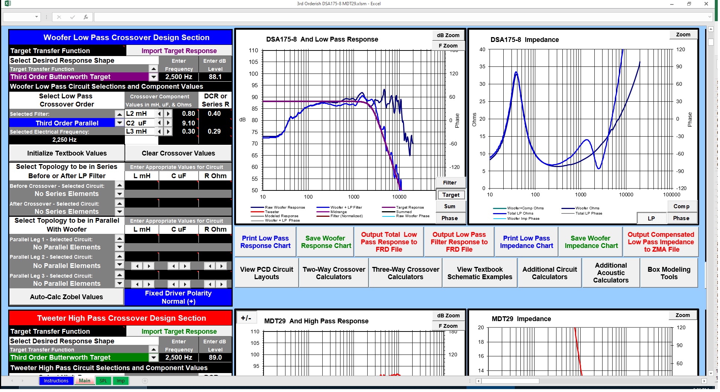720x392 pixels.
Task: Click Clear Crossover Values button
Action: (178, 153)
